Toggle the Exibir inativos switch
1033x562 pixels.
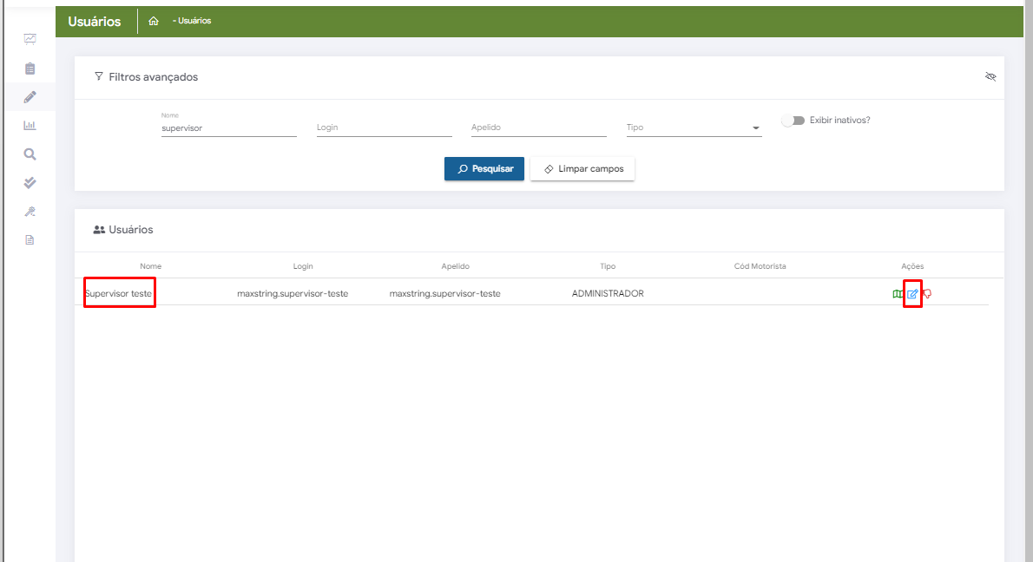pos(793,121)
